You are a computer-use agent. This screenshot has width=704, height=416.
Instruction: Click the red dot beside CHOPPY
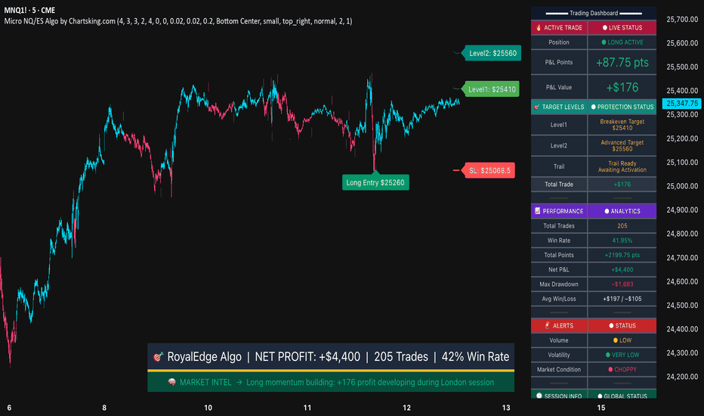610,369
